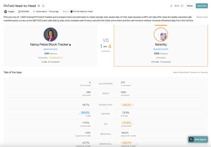Open the @pelositracker handle link
This screenshot has height=147, width=211.
pos(51,49)
